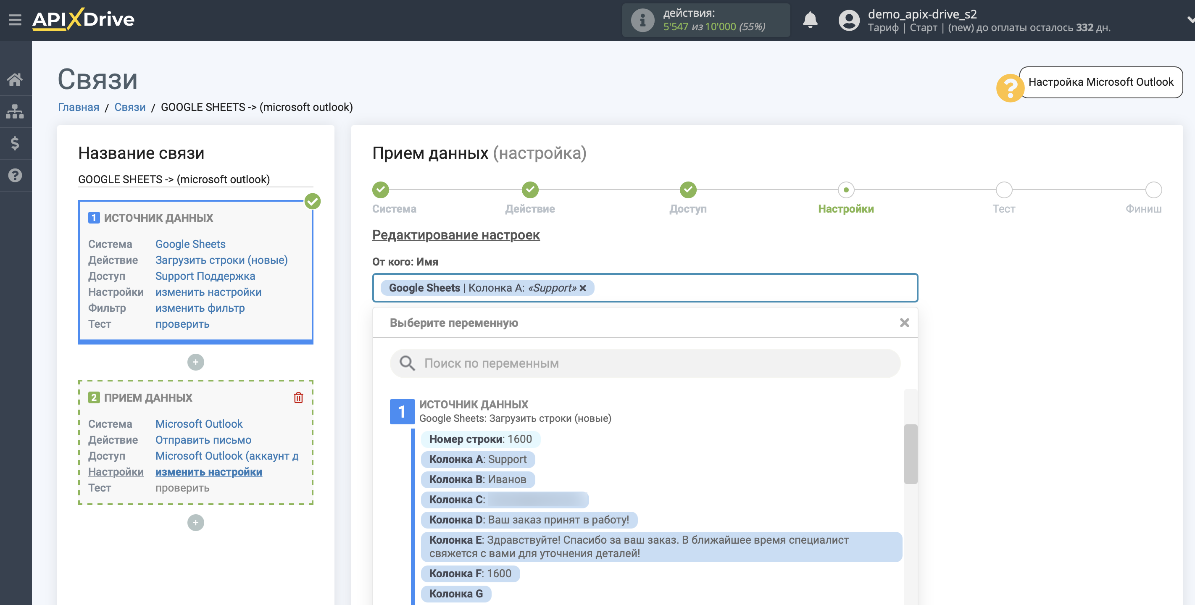Image resolution: width=1195 pixels, height=605 pixels.
Task: Click in the От кого: Имя field
Action: tap(645, 288)
